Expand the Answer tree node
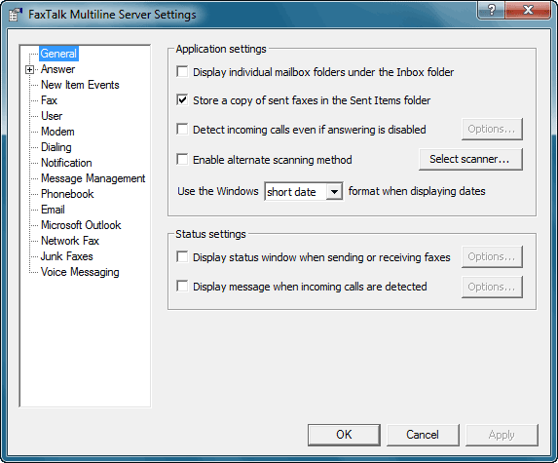 point(30,69)
